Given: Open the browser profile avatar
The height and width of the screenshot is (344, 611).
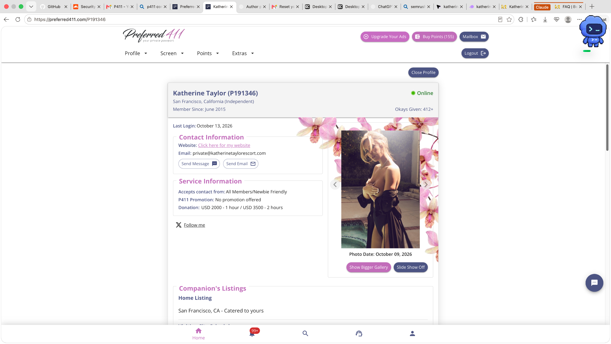Looking at the screenshot, I should coord(568,19).
